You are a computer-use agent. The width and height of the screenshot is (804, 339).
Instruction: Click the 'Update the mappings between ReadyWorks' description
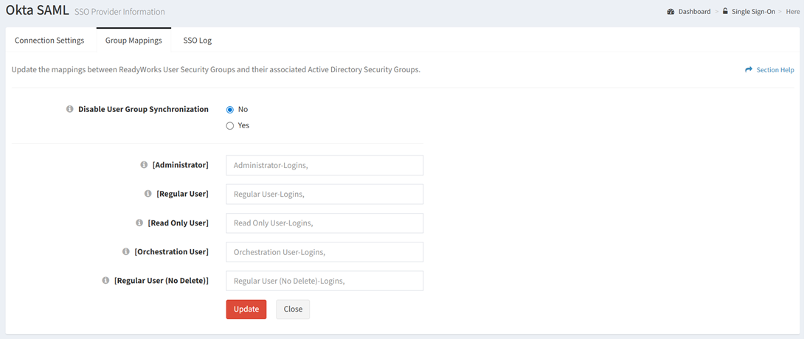click(216, 70)
